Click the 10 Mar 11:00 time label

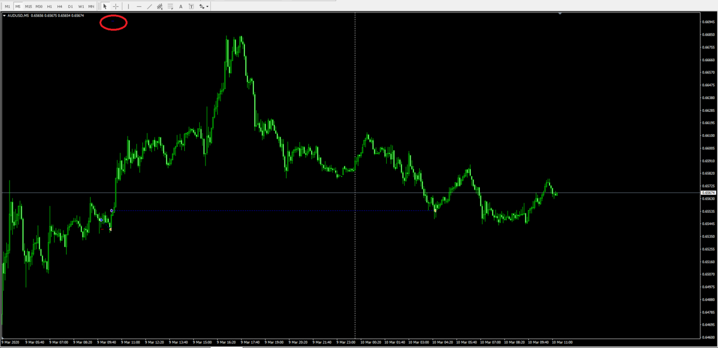[x=562, y=342]
